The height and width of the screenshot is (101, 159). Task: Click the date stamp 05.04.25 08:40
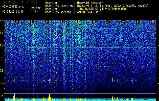pos(13,12)
